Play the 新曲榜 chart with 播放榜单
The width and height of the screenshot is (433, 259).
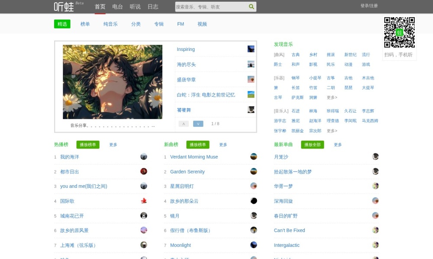tap(198, 145)
